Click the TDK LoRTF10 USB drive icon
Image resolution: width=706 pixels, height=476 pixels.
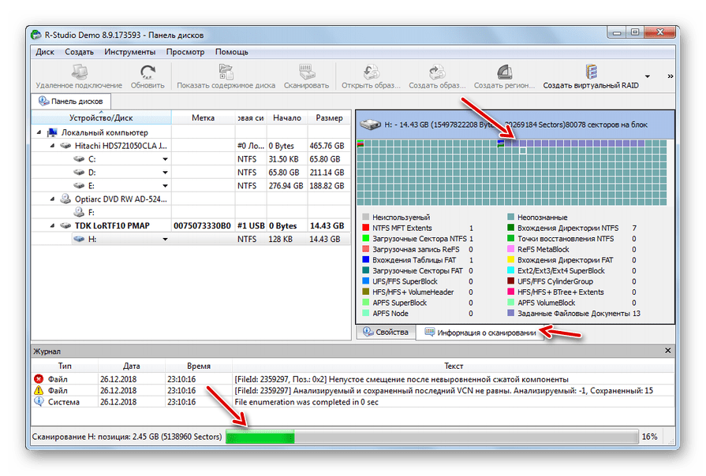coord(65,225)
